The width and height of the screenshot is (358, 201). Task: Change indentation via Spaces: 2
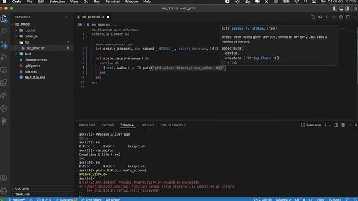[x=284, y=199]
